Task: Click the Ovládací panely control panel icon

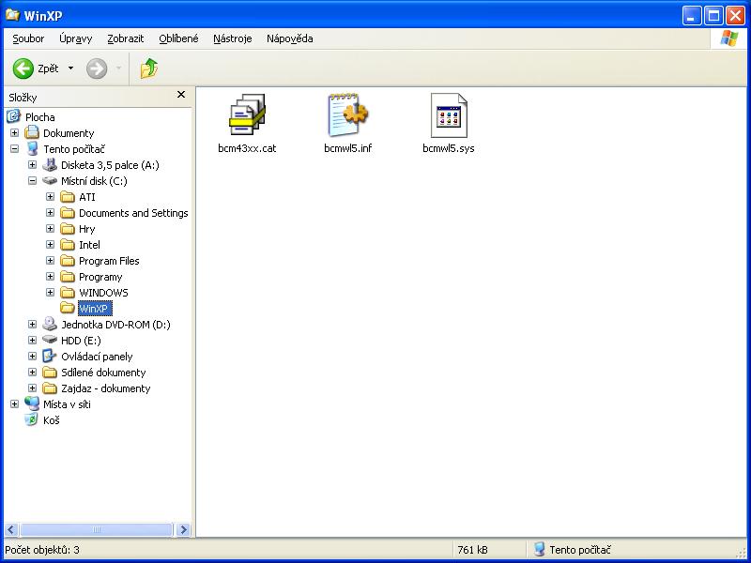Action: coord(50,356)
